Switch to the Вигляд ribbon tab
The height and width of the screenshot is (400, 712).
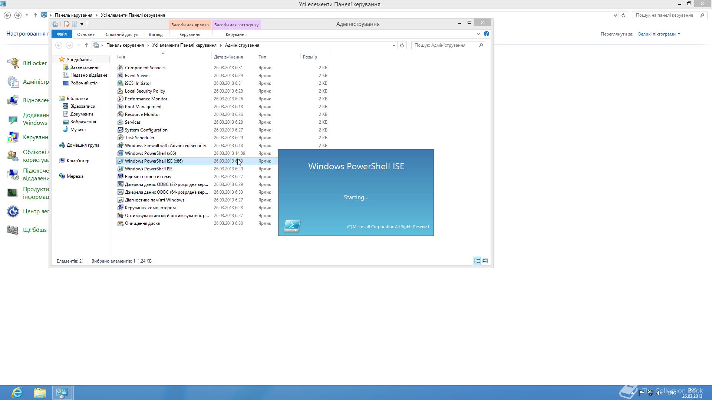pyautogui.click(x=155, y=34)
